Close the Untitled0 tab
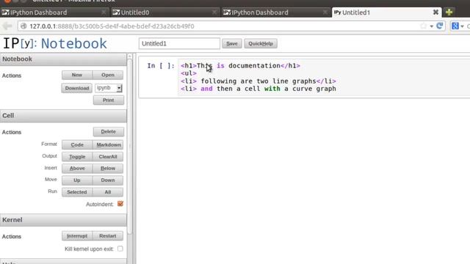The image size is (470, 264). tap(214, 12)
